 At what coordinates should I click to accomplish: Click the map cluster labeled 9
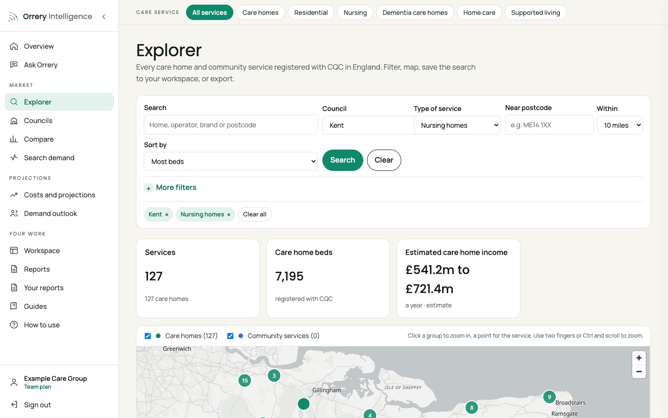click(x=549, y=397)
